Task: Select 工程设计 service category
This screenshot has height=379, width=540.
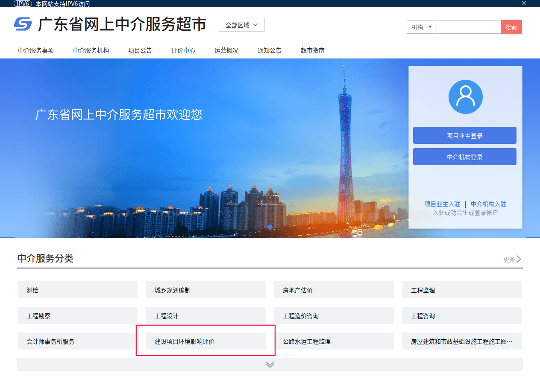Action: (206, 315)
